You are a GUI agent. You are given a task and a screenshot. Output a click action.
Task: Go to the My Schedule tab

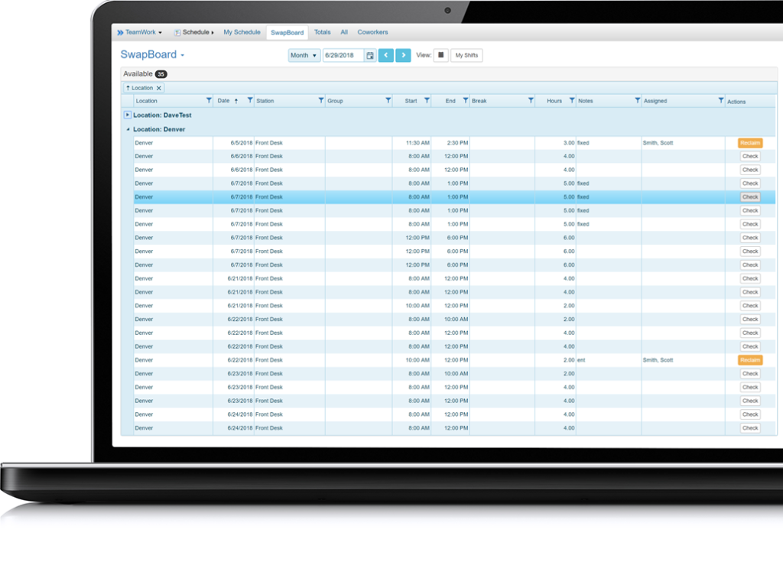pos(242,32)
